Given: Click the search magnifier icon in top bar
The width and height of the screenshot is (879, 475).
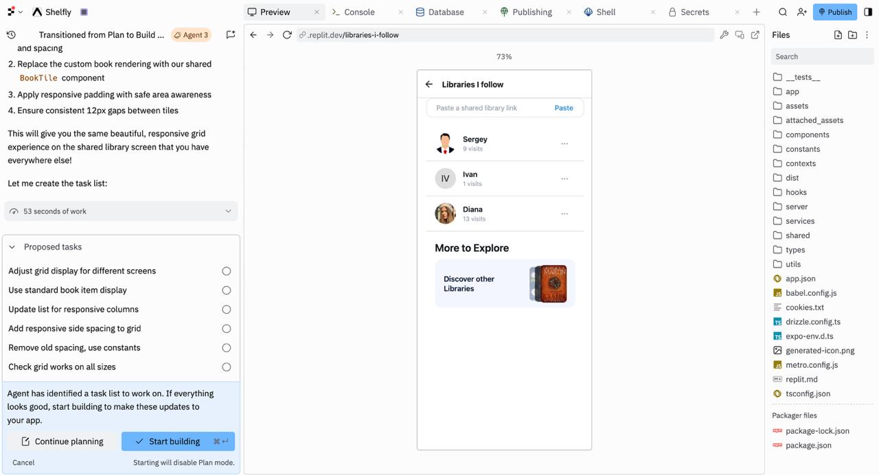Looking at the screenshot, I should [783, 12].
